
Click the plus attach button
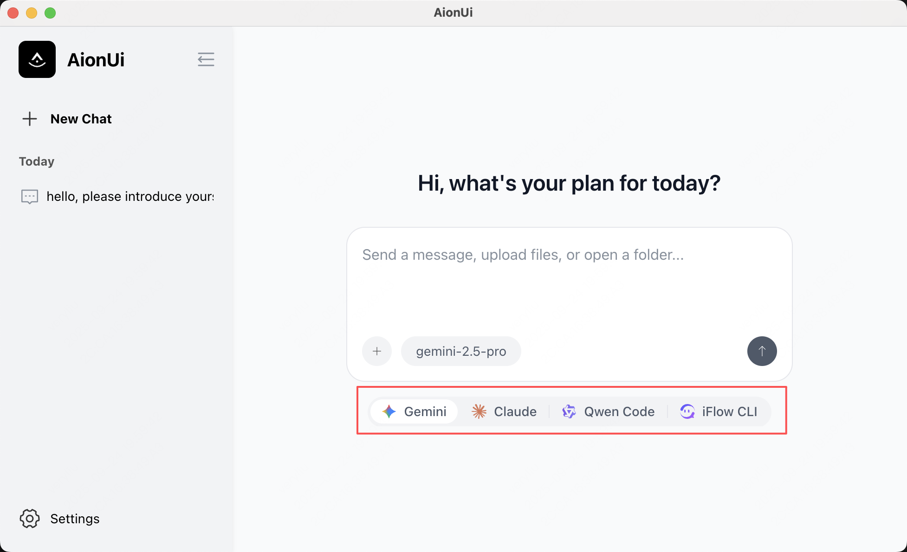click(x=377, y=351)
